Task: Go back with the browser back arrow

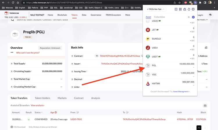Action: click(3, 3)
